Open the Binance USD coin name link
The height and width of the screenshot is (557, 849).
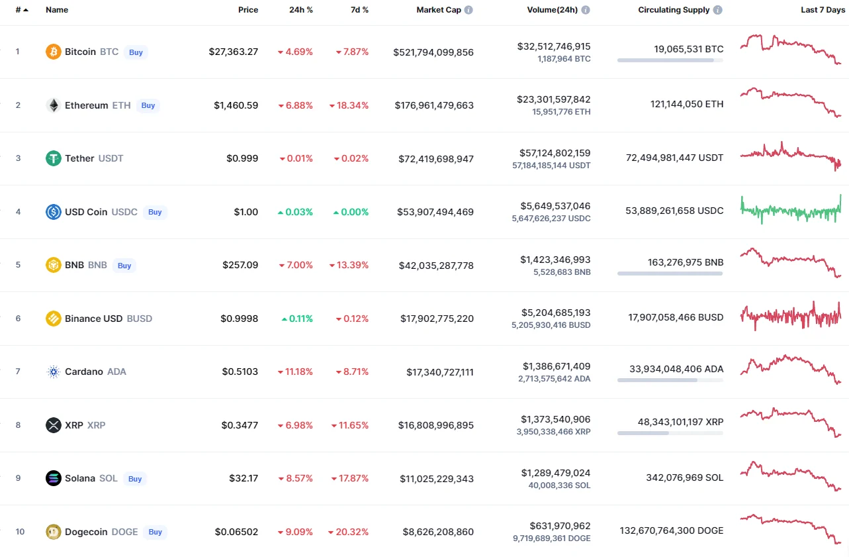click(93, 319)
